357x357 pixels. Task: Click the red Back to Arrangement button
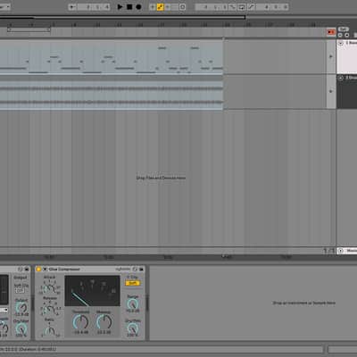(331, 32)
